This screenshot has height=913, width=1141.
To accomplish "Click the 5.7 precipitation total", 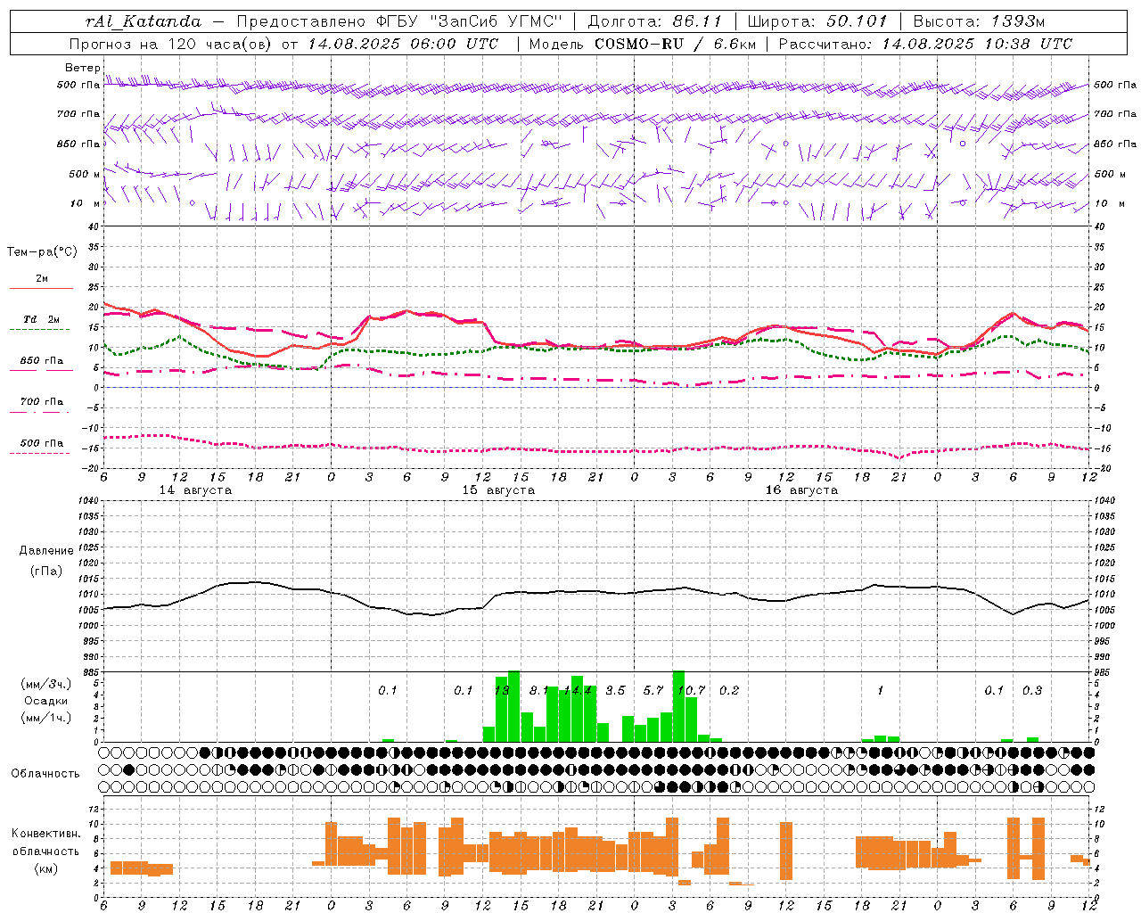I will pos(653,691).
